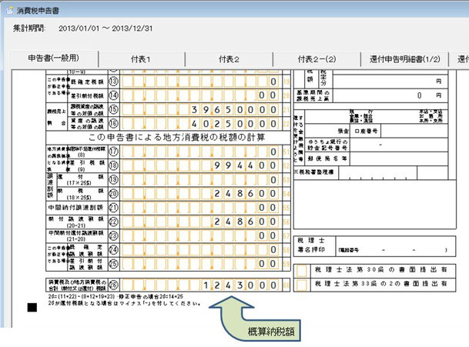Go to the 付表2-(2) tab

tap(319, 58)
